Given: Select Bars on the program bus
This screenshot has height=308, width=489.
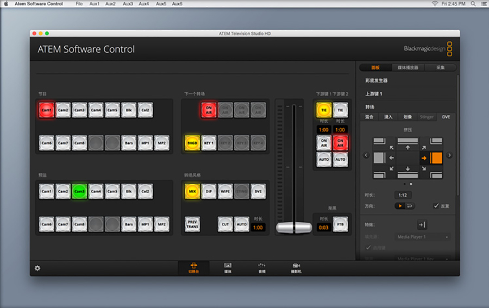Looking at the screenshot, I should click(129, 143).
